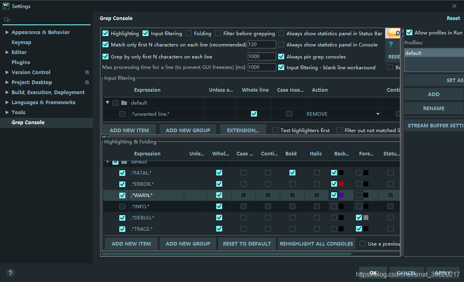Click the PyCharm logo in title bar
The width and height of the screenshot is (464, 282).
pos(6,6)
